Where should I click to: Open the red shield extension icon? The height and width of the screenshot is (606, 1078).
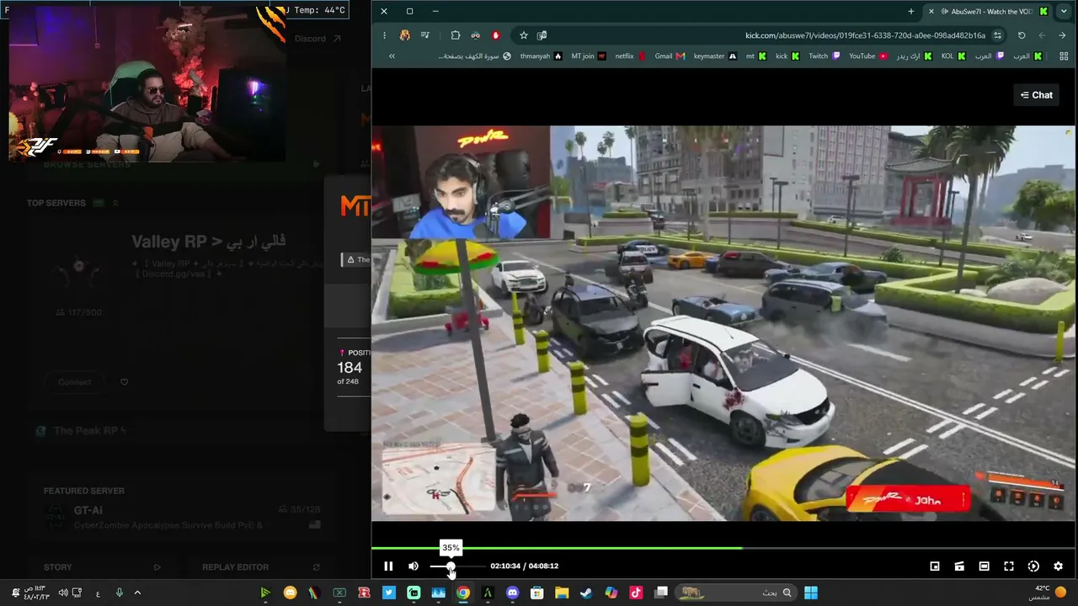(496, 35)
